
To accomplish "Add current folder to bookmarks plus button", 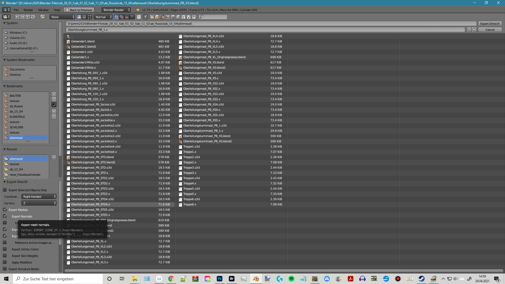I will tap(54, 94).
